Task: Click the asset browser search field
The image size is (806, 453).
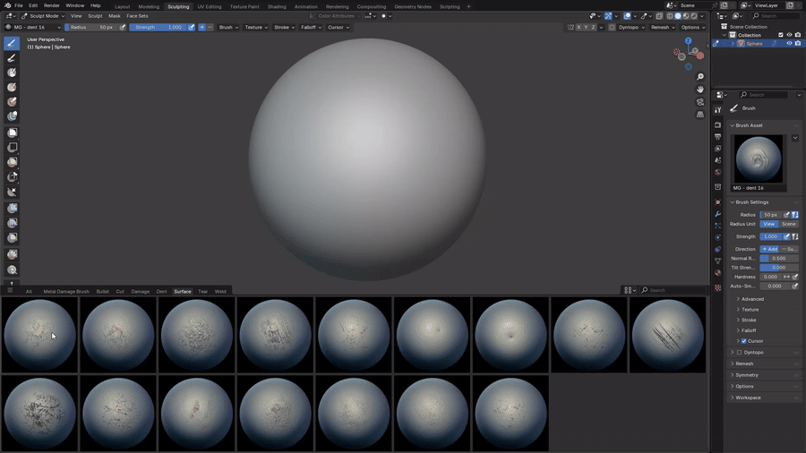Action: click(x=673, y=290)
